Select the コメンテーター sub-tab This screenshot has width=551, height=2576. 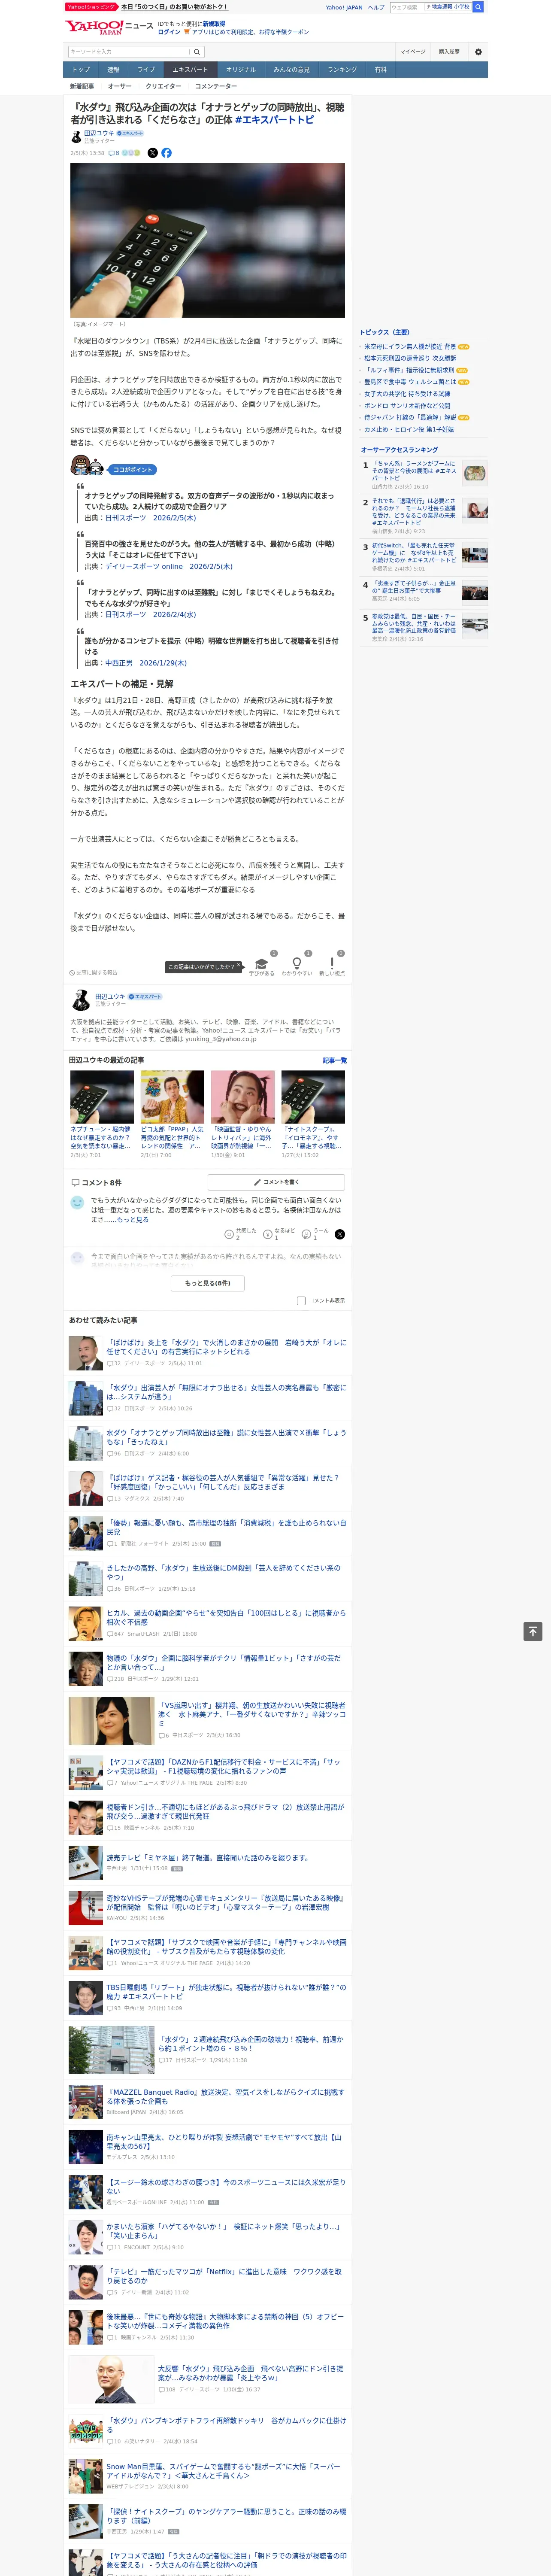(x=216, y=86)
